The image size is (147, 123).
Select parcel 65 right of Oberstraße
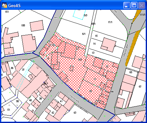click(131, 72)
